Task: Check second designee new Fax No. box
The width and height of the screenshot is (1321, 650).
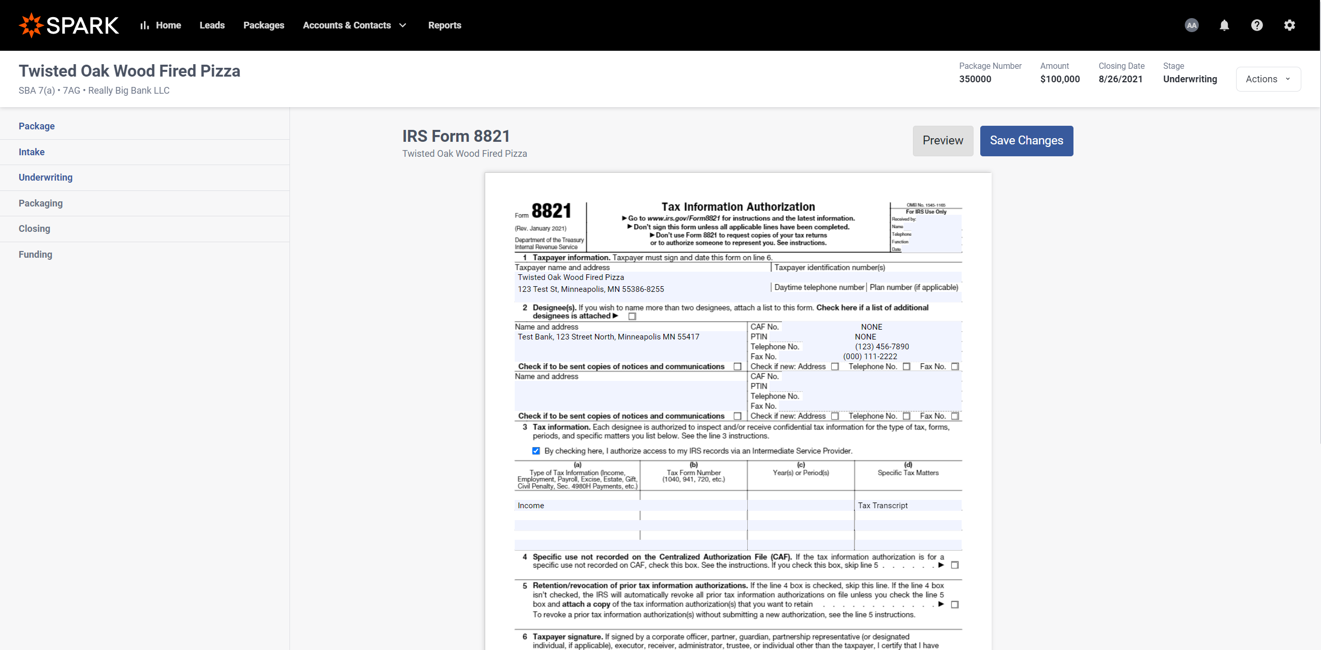Action: click(x=955, y=416)
